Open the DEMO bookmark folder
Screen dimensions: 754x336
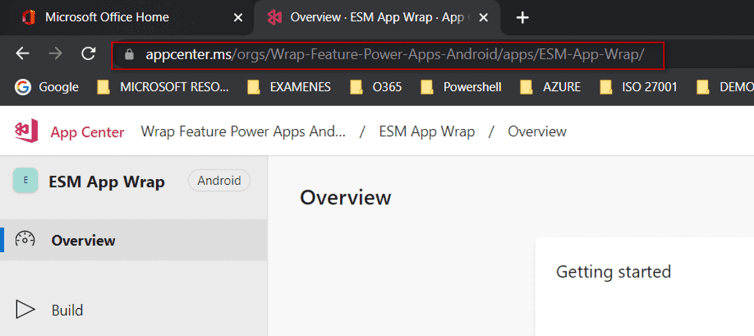[x=725, y=87]
